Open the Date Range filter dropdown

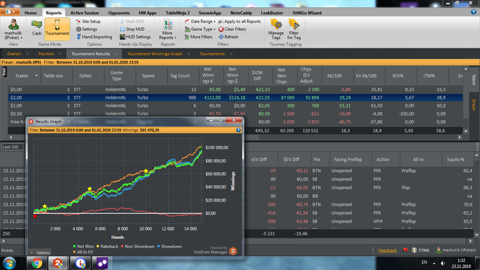[x=200, y=21]
